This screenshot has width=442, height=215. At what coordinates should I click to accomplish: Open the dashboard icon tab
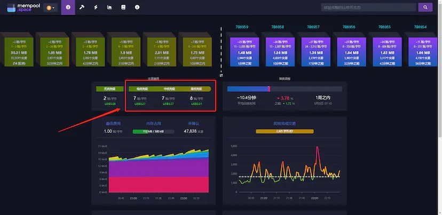coord(68,7)
